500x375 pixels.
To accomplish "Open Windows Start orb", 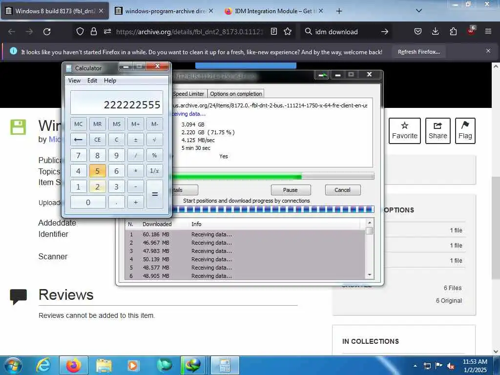I will [x=13, y=365].
